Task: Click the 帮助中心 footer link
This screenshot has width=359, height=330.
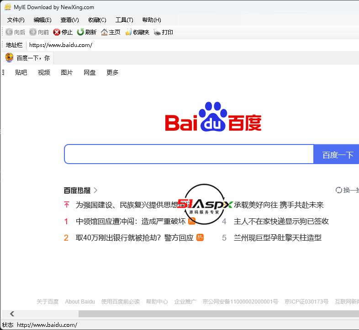Action: click(157, 301)
